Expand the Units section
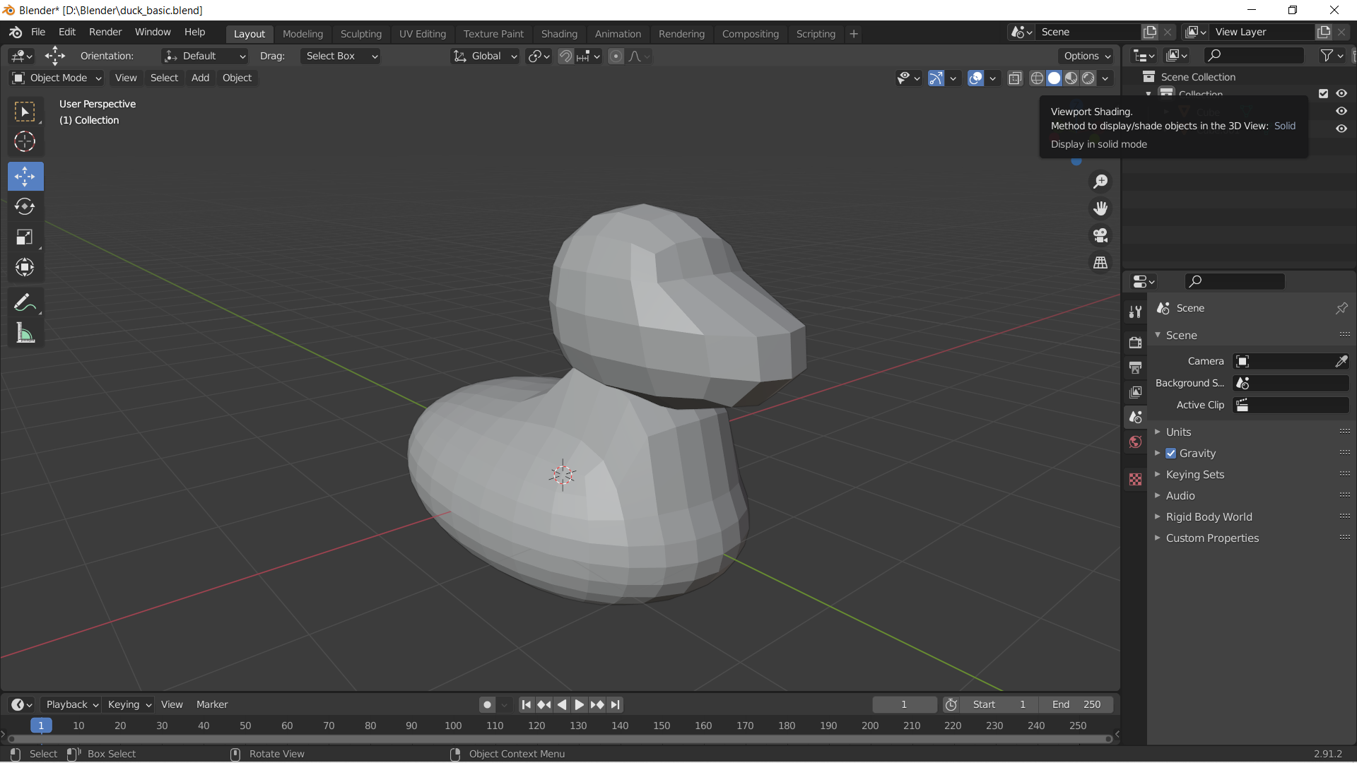The width and height of the screenshot is (1357, 763). pos(1177,432)
